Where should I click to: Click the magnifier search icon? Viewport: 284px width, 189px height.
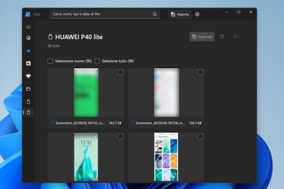(x=155, y=14)
